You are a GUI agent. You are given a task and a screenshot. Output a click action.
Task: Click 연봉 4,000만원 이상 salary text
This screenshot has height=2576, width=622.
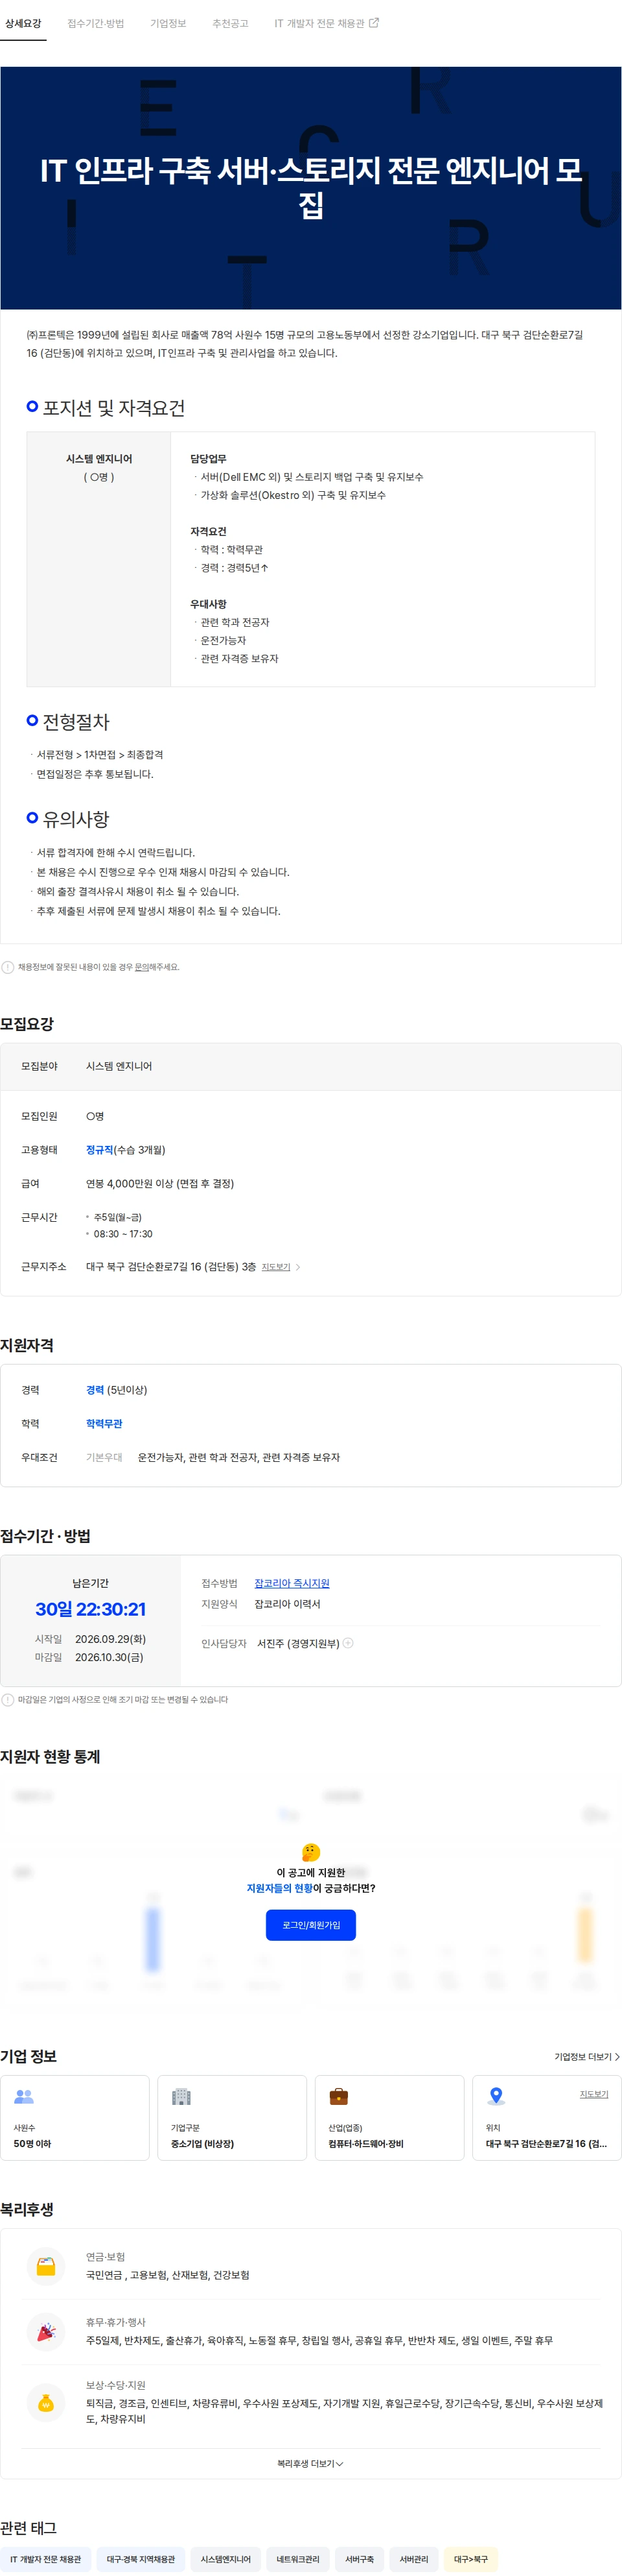coord(160,1183)
